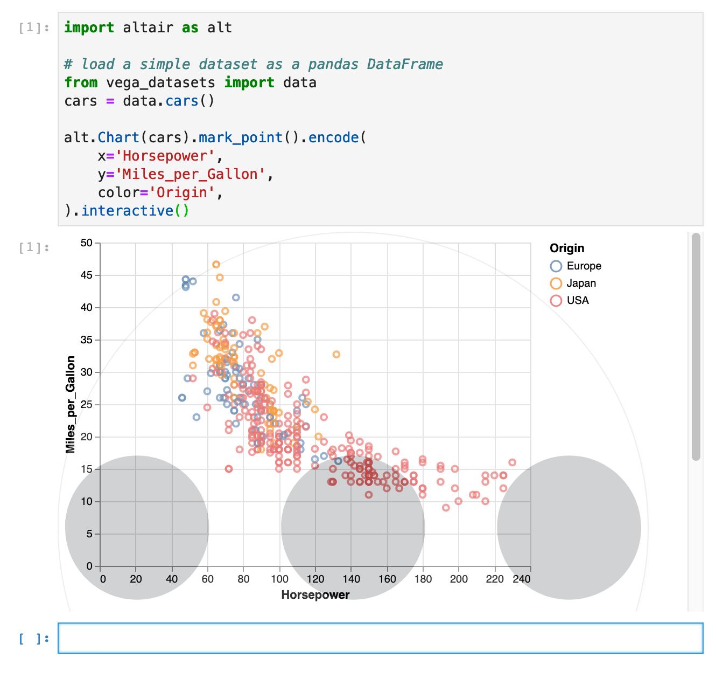Click the cars() method call in the code
The height and width of the screenshot is (678, 716).
pyautogui.click(x=182, y=100)
